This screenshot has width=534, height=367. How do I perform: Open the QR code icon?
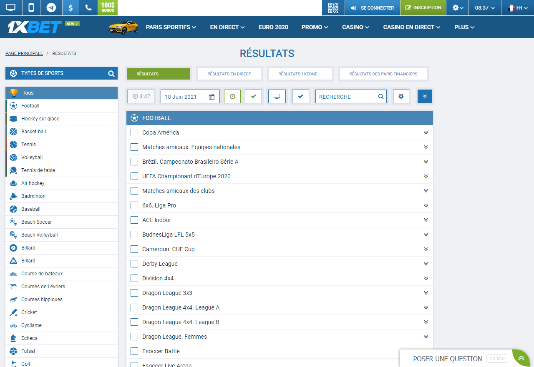[333, 7]
